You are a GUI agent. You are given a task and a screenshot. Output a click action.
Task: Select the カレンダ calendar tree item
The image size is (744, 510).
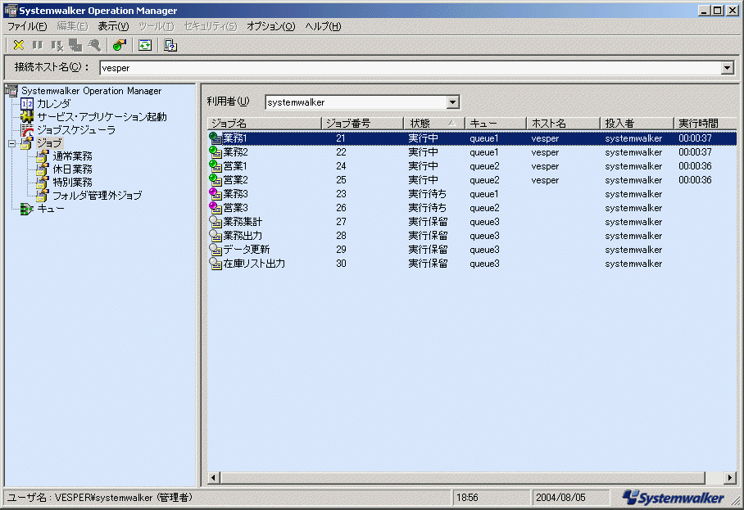click(53, 103)
